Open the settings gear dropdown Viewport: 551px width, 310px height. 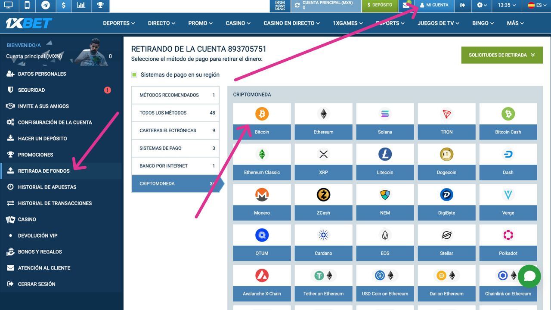(482, 5)
